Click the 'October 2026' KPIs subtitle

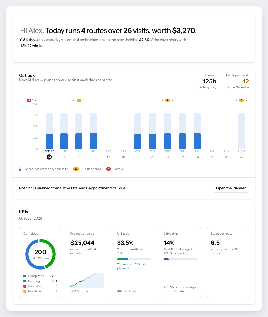(x=31, y=218)
